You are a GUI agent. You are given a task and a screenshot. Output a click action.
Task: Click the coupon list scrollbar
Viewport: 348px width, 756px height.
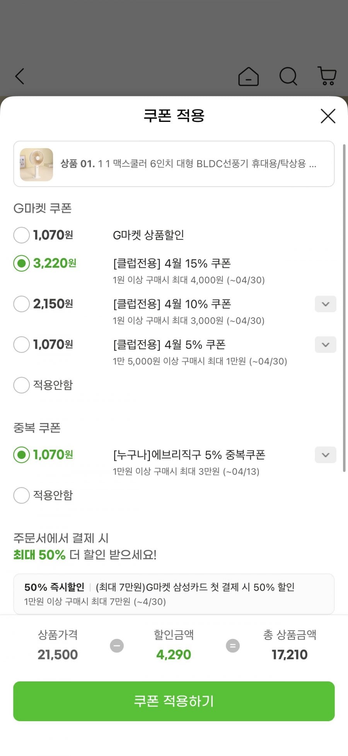pos(344,308)
